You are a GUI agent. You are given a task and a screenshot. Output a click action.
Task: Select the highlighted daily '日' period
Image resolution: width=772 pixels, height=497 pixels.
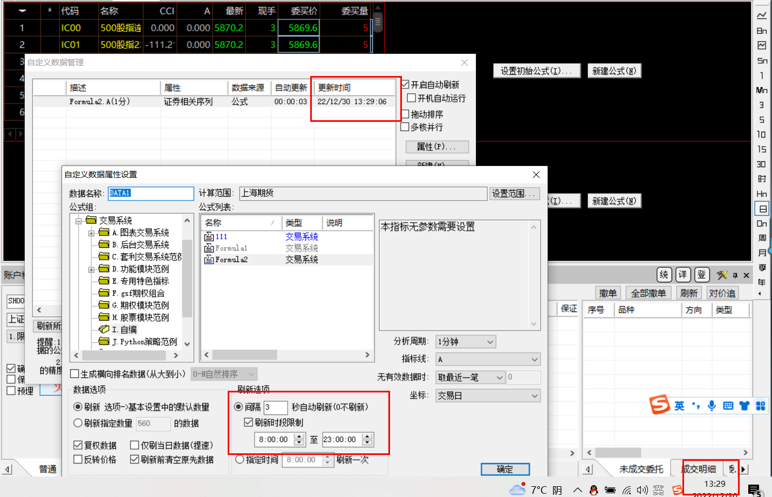(x=762, y=209)
